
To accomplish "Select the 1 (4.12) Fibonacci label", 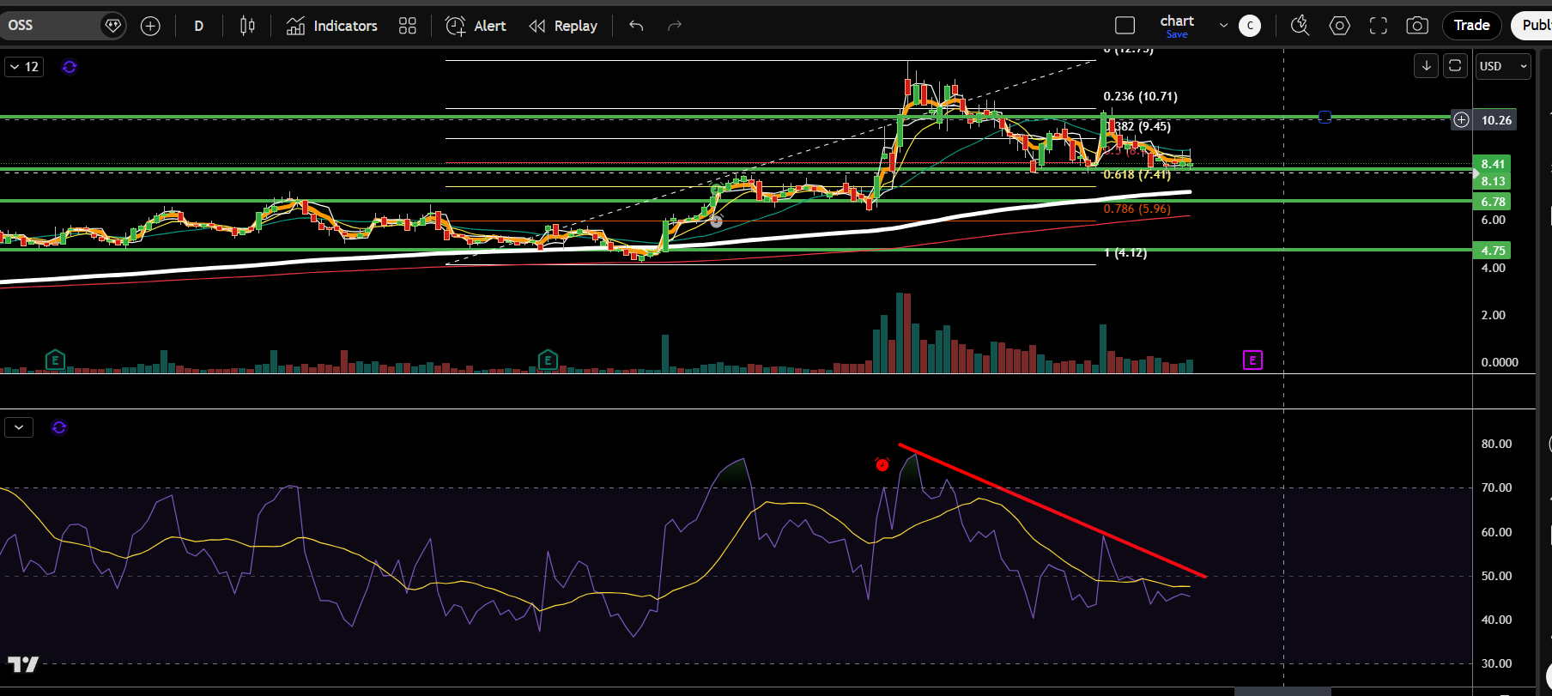I will coord(1125,252).
